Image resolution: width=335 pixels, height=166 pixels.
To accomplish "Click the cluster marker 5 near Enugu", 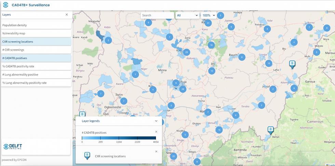I will tap(185, 135).
